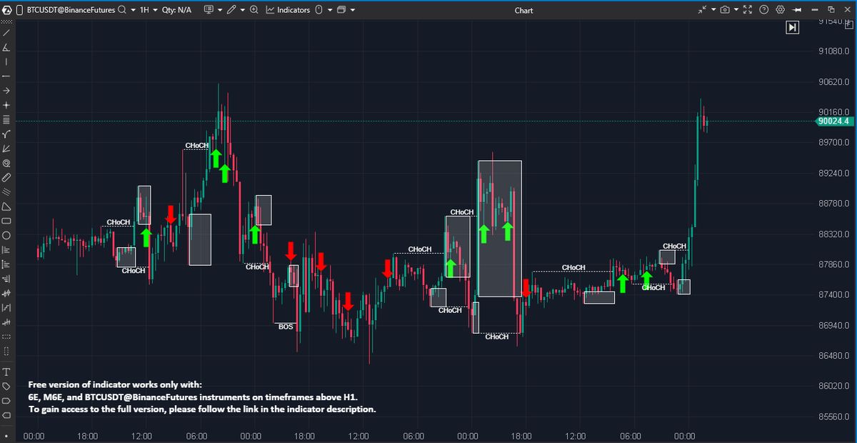Screen dimensions: 857x443
Task: Open the chart style monitor icon
Action: tap(209, 9)
